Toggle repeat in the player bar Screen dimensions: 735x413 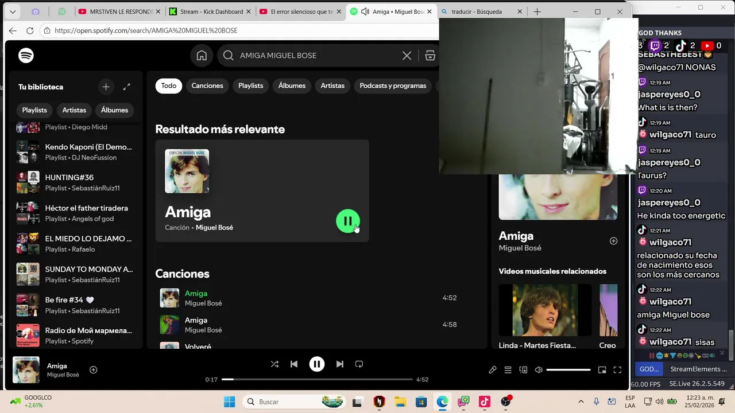(x=359, y=364)
